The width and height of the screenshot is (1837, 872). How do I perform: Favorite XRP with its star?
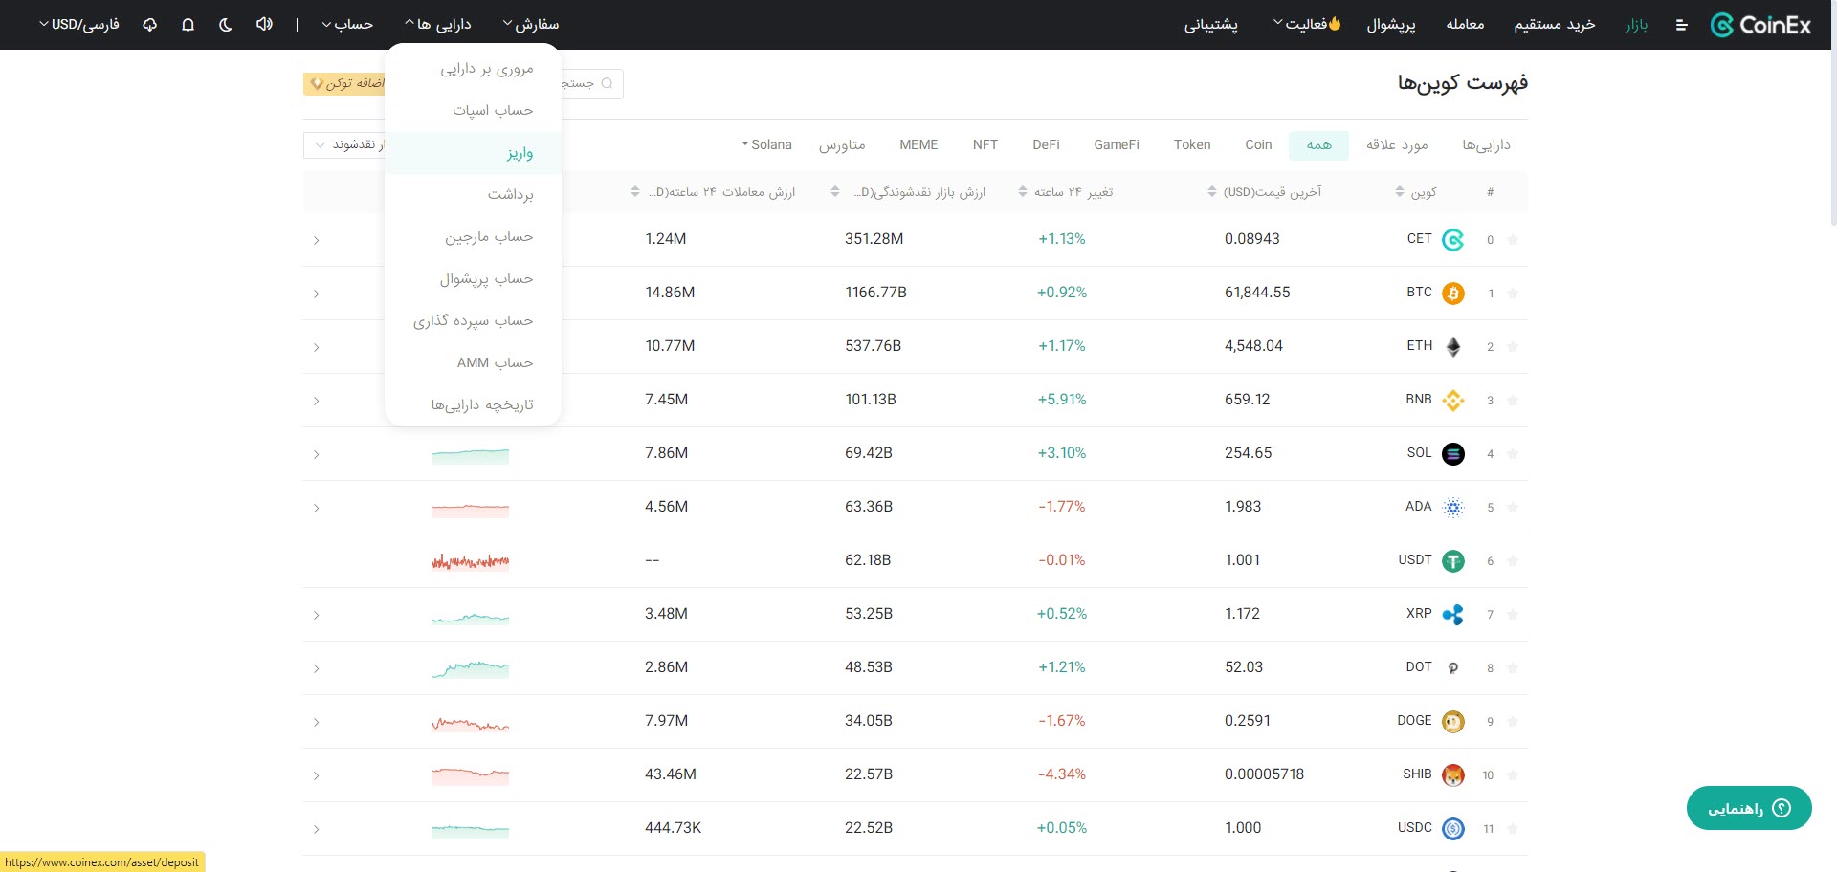(x=1513, y=615)
